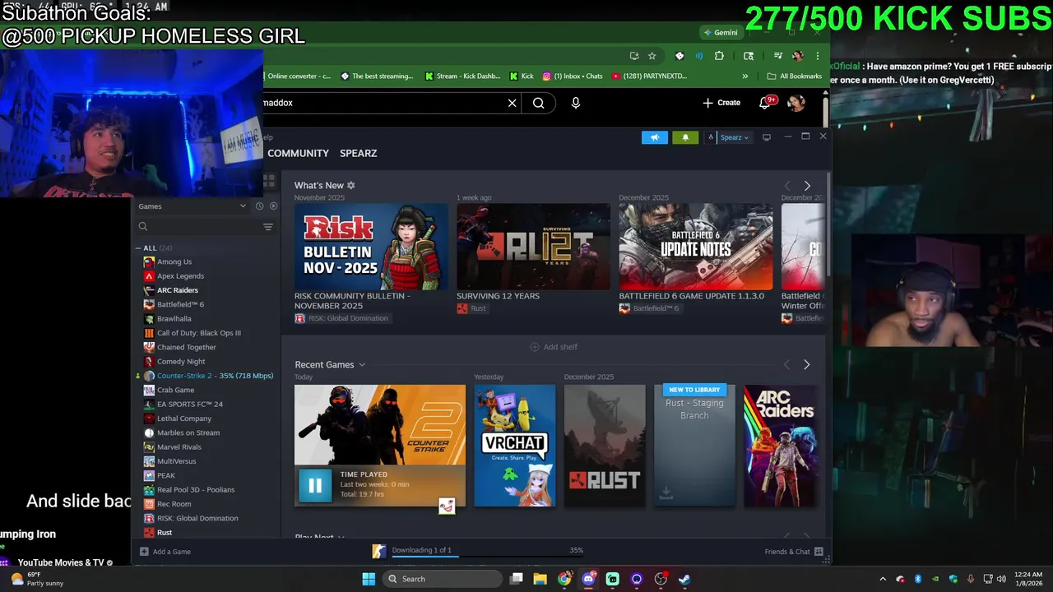Viewport: 1053px width, 592px height.
Task: Click What's New settings gear
Action: [351, 186]
